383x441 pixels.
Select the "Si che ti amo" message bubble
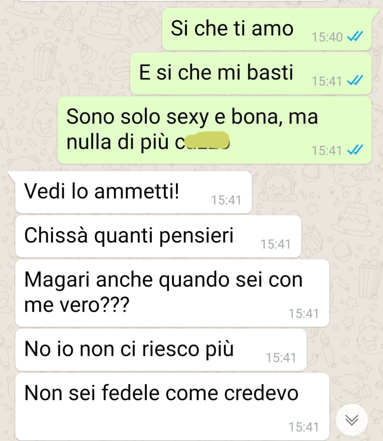[x=267, y=29]
